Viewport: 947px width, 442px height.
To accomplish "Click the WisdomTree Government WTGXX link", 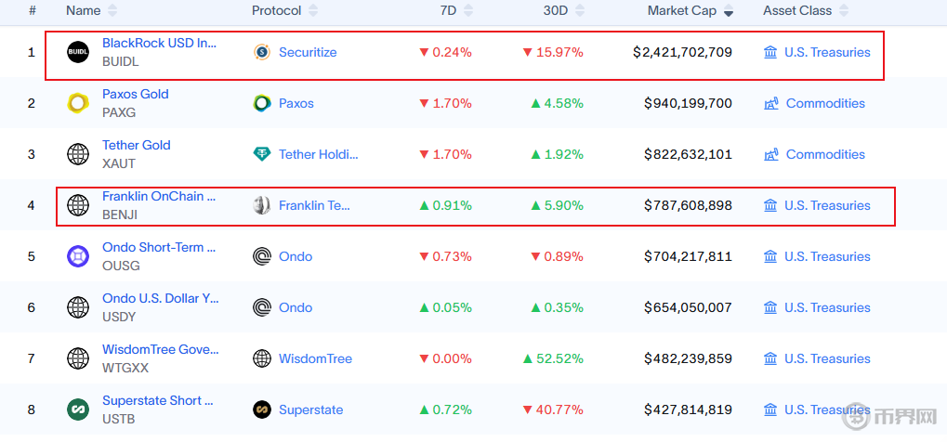I will coord(161,350).
